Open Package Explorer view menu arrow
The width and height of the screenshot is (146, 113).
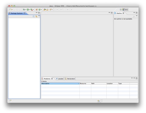pyautogui.click(x=39, y=16)
